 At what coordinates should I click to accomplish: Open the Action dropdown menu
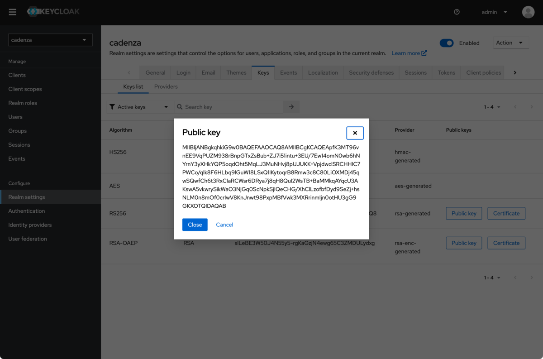click(x=511, y=43)
